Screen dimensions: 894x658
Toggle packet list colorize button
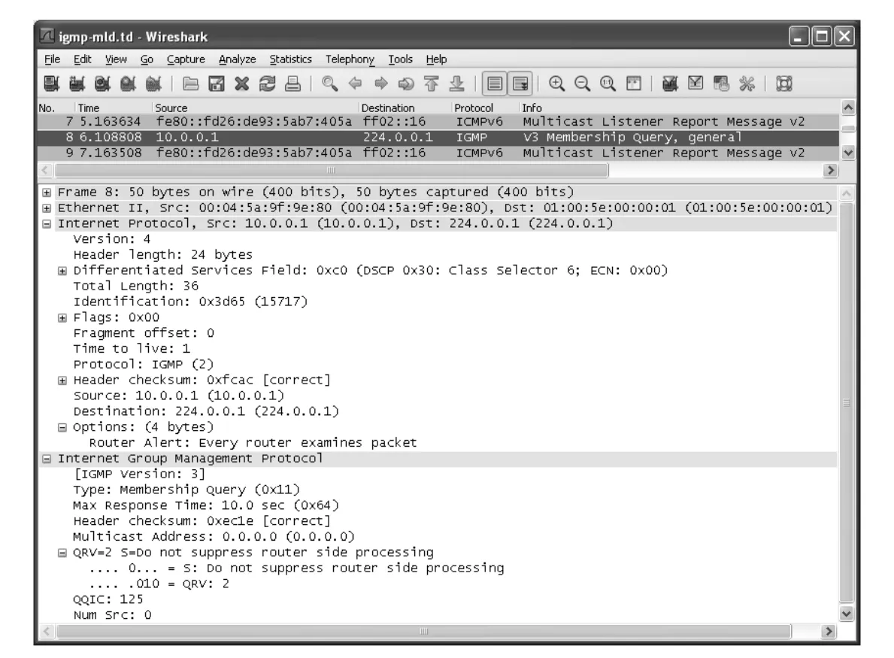[x=494, y=83]
